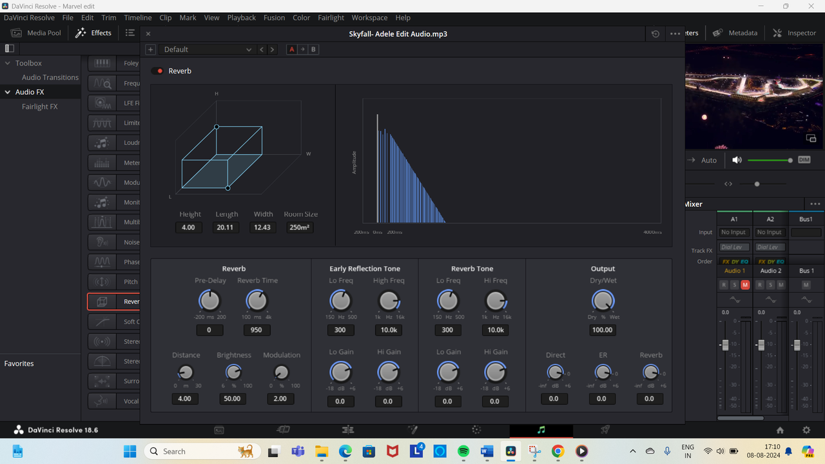
Task: Select the Limiter effect icon
Action: click(x=102, y=122)
